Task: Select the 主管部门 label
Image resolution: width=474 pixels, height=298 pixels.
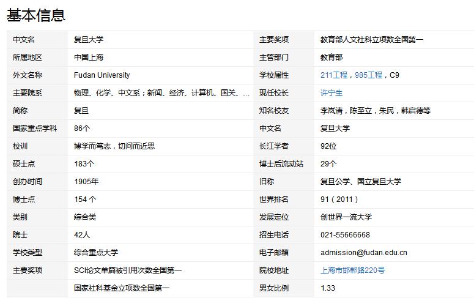Action: tap(274, 57)
